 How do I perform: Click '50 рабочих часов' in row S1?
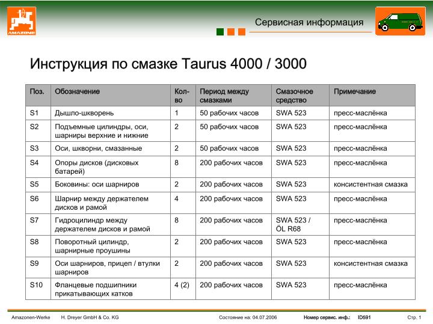229,113
